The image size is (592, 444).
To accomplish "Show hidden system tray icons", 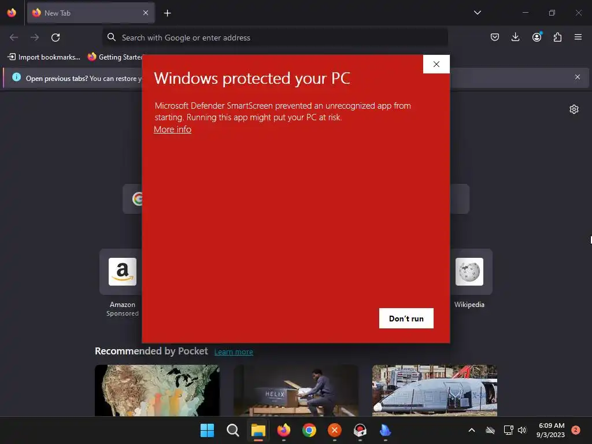I will (472, 430).
